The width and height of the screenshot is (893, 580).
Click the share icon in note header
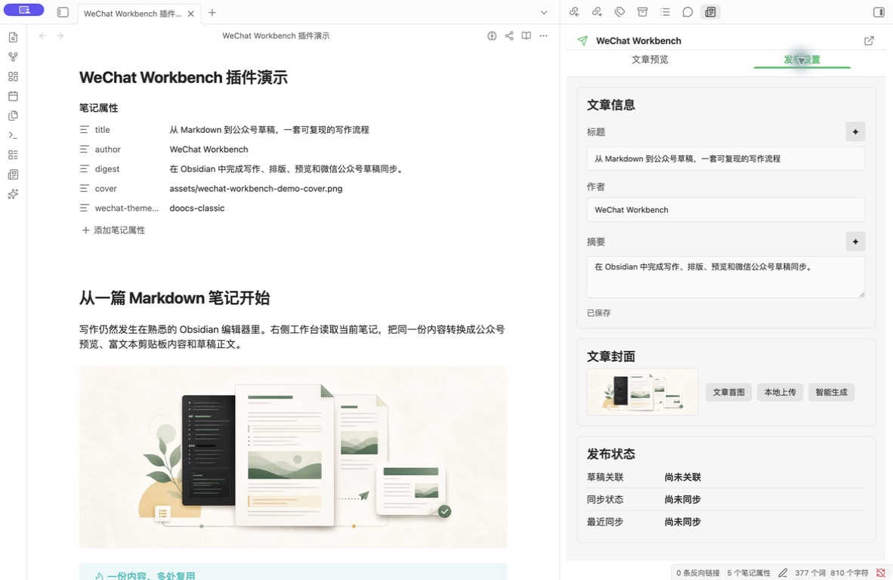(x=509, y=35)
